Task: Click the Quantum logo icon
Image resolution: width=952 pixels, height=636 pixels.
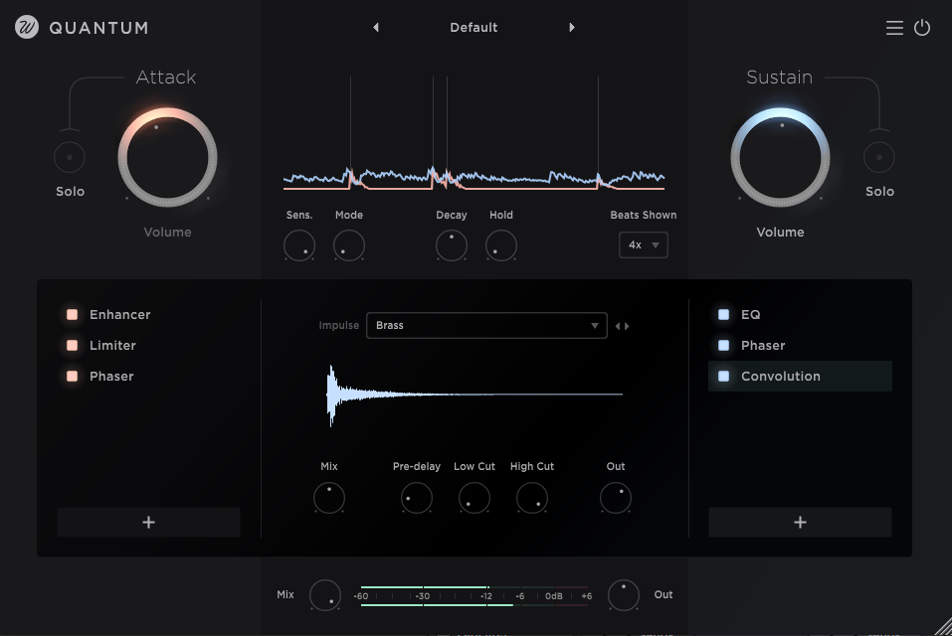Action: coord(27,28)
